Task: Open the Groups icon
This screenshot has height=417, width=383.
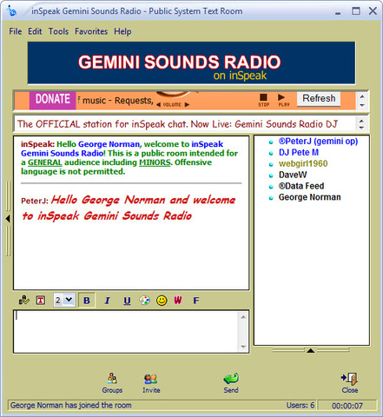Action: click(112, 383)
